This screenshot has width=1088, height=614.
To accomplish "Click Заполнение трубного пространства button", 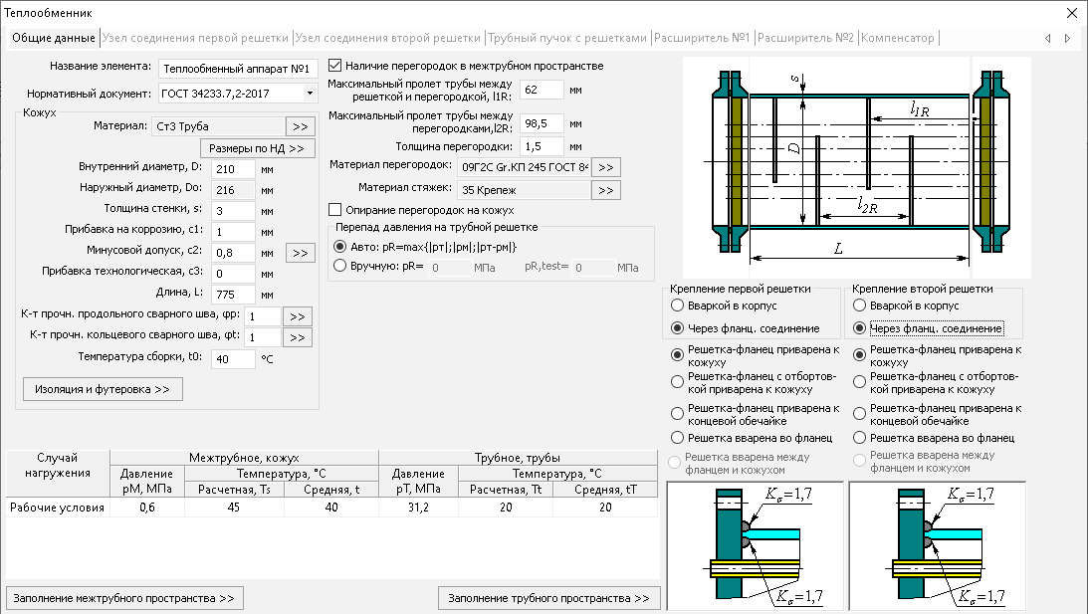I will pyautogui.click(x=548, y=598).
